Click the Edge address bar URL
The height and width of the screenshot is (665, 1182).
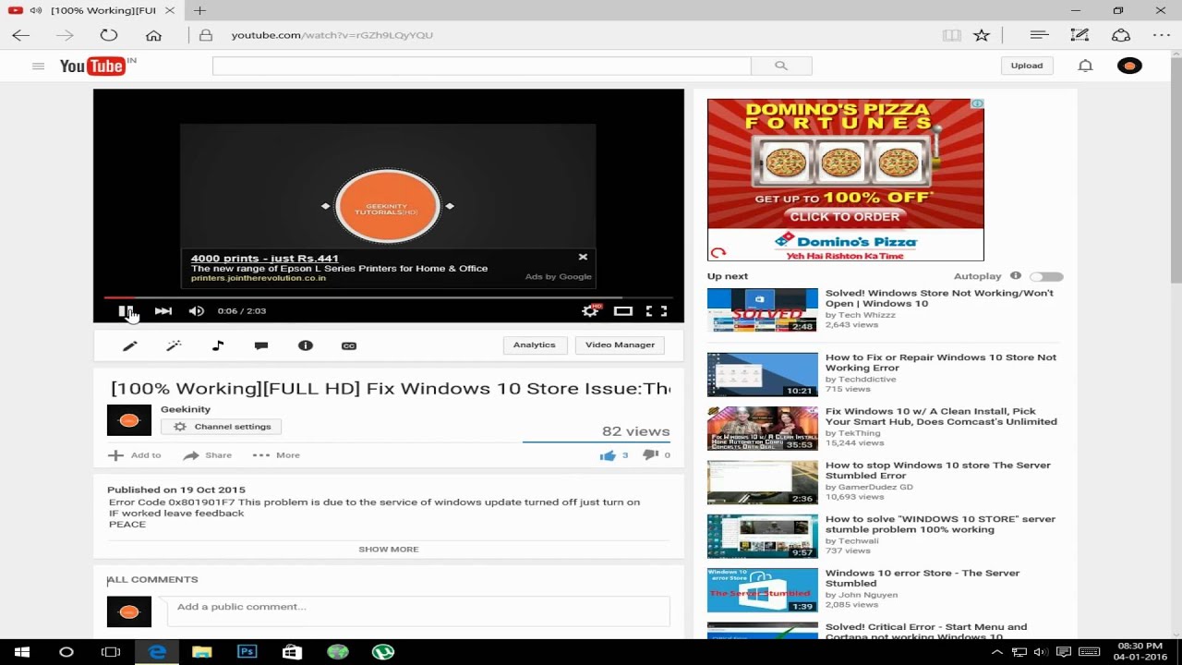[332, 35]
